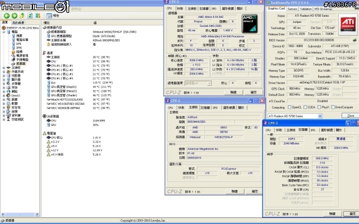The image size is (359, 224).
Task: Open the Report (報告) toolbar button
Action: 53,16
